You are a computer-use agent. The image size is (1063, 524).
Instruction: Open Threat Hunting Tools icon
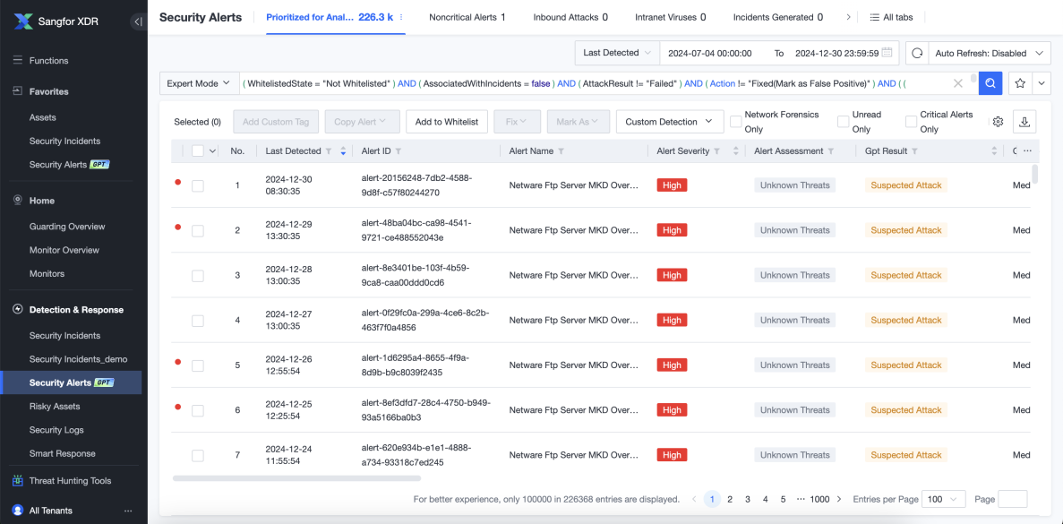coord(18,481)
